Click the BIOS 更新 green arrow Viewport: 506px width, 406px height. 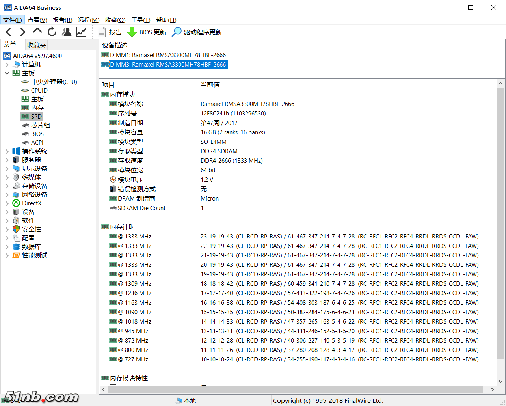pos(132,32)
